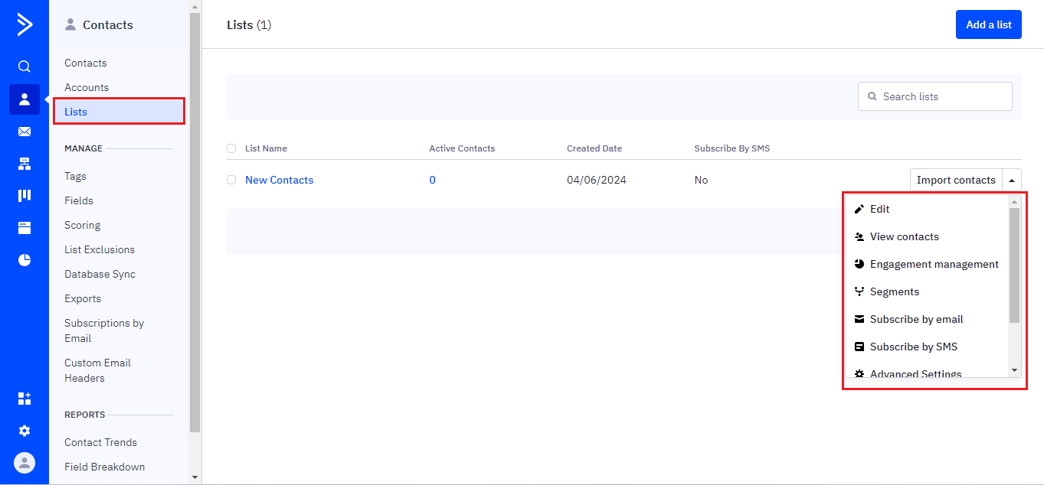Open Exports in sidebar
Screen dimensions: 1044x485
pos(83,298)
